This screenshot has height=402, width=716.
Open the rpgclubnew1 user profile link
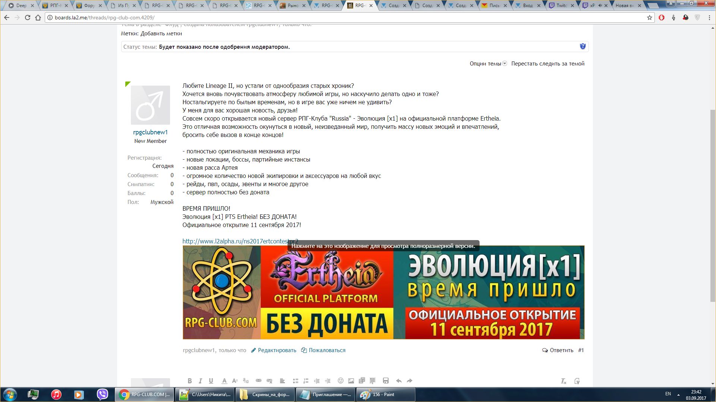(x=150, y=132)
